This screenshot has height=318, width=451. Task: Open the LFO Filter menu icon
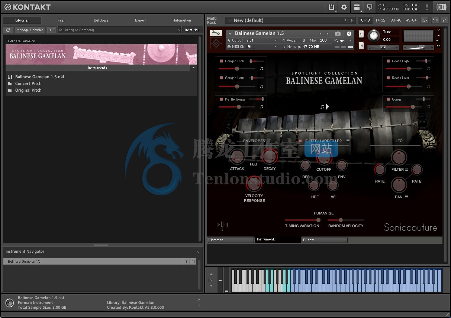click(x=406, y=169)
